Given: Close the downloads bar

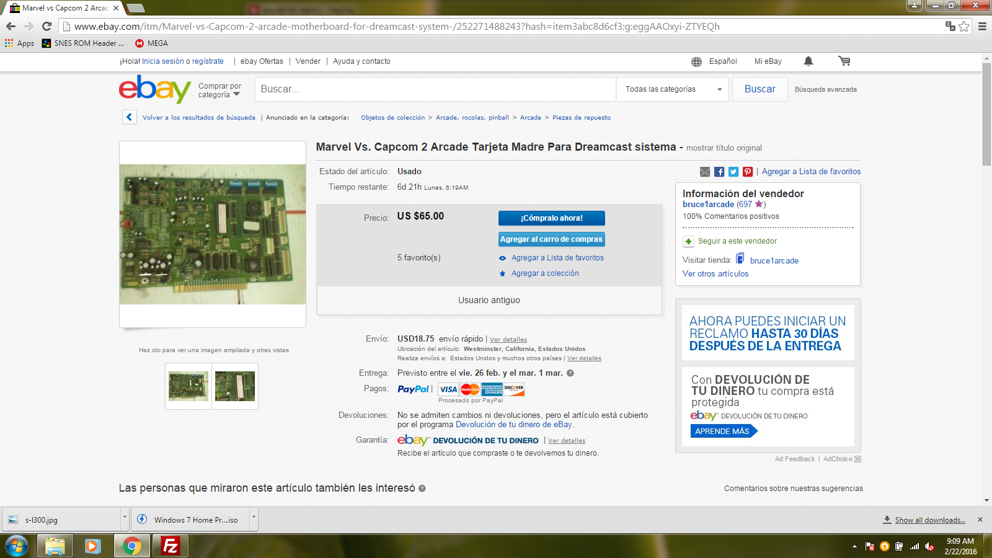Looking at the screenshot, I should coord(980,520).
